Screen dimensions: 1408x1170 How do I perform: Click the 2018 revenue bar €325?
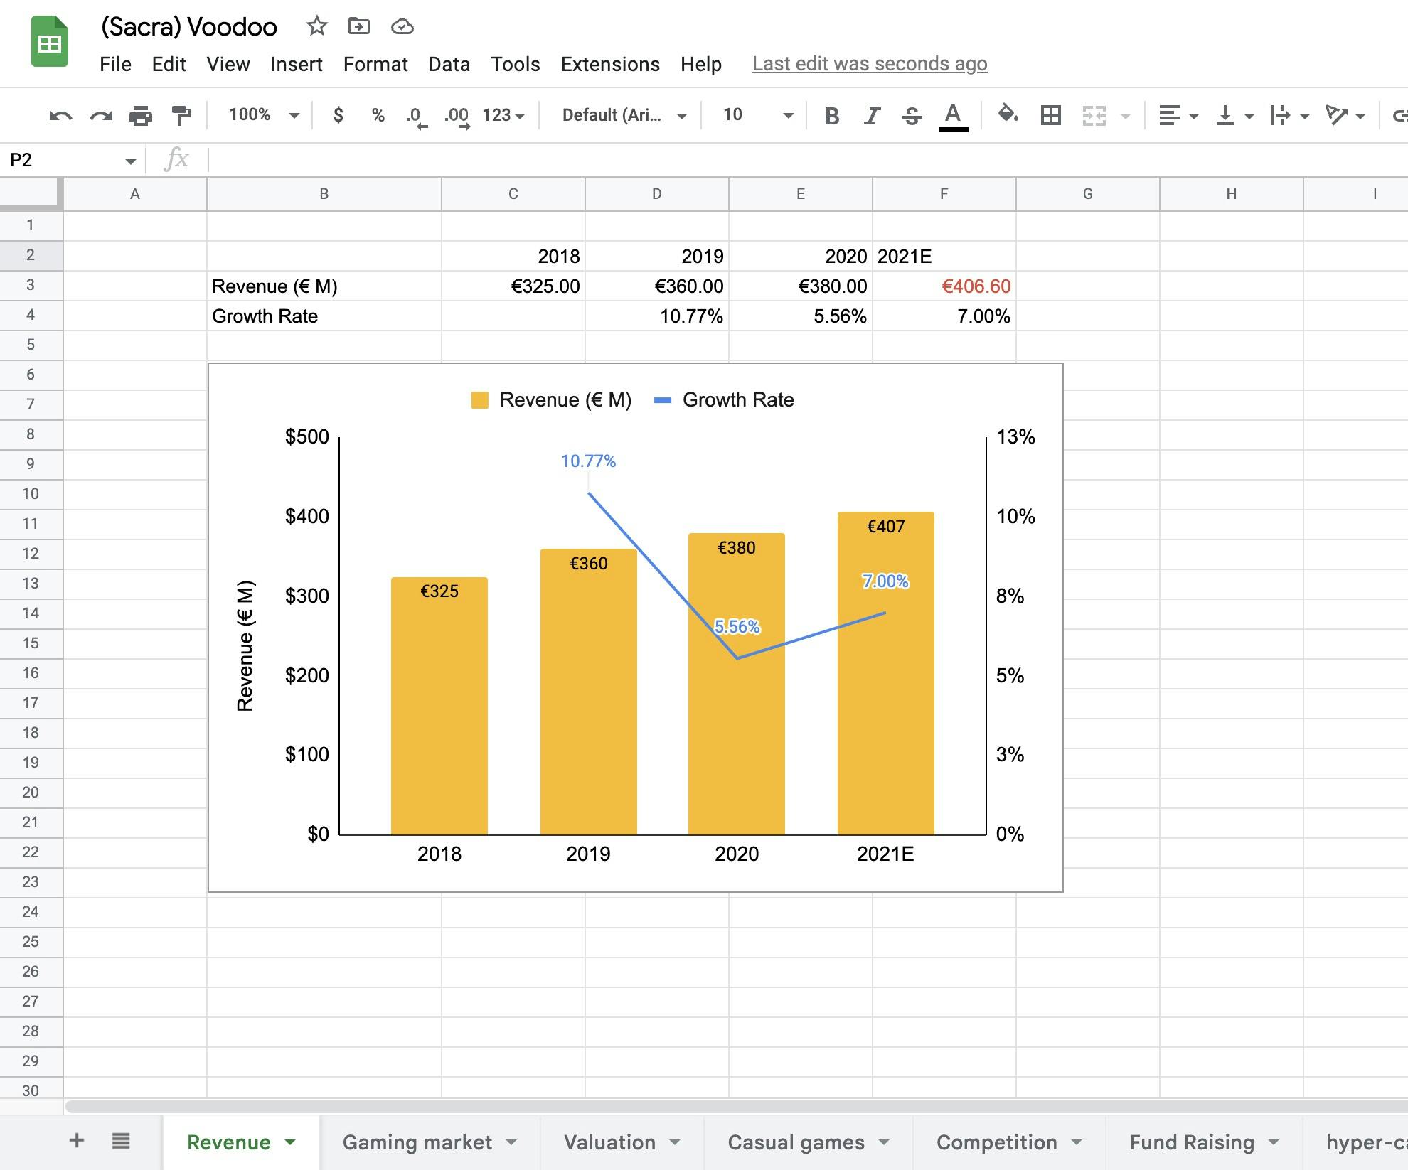439,706
